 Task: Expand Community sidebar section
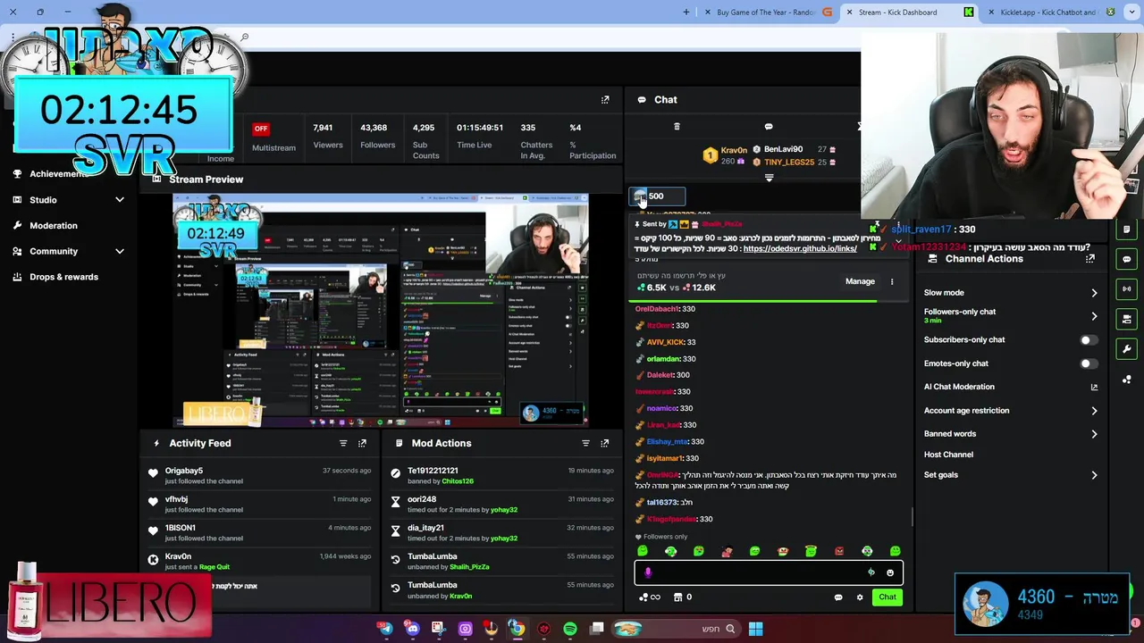pyautogui.click(x=120, y=252)
